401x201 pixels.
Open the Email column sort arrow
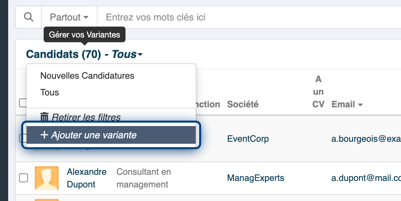click(360, 105)
